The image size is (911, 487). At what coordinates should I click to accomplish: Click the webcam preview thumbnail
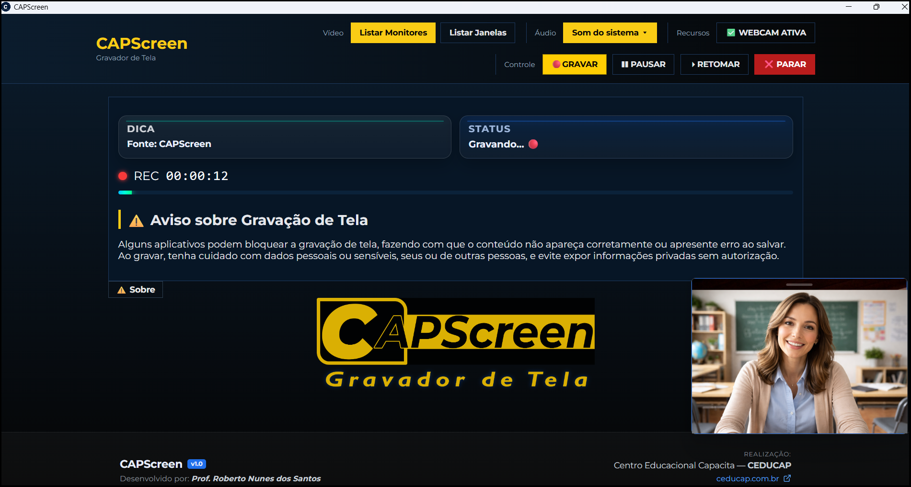tap(799, 357)
